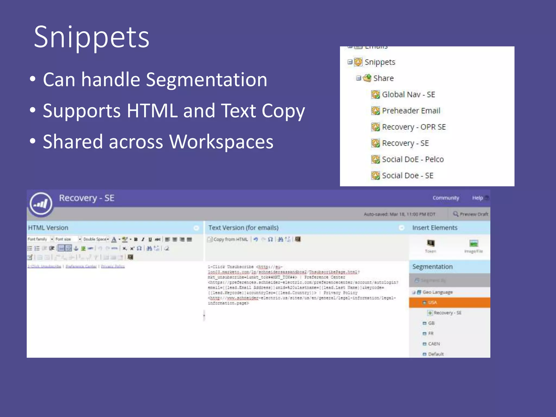Insert horizontal rule in HTML editor
556x417 pixels.
(91, 248)
